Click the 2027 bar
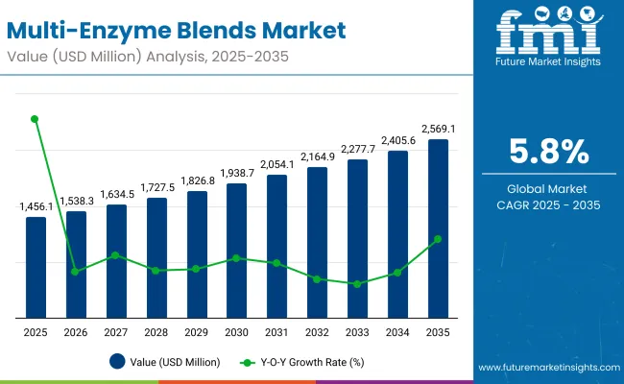The width and height of the screenshot is (624, 384). coord(116,261)
